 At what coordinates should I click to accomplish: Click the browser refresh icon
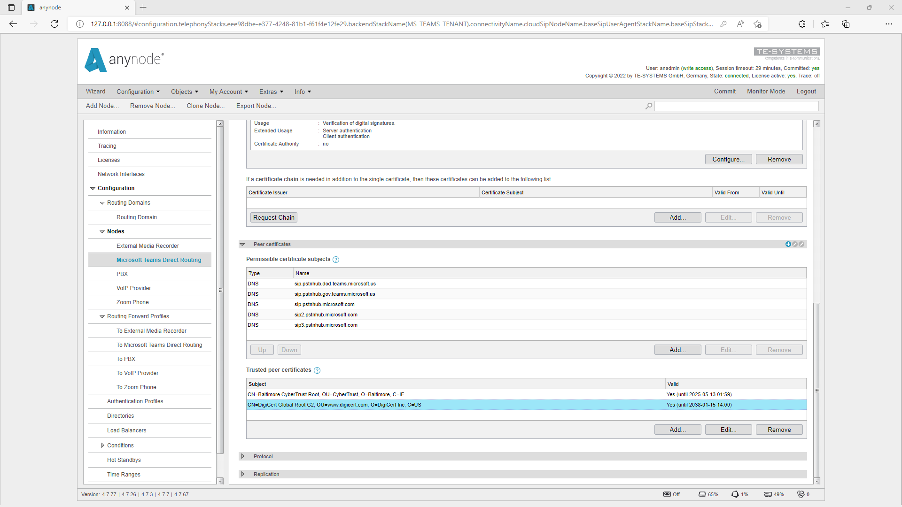click(54, 24)
